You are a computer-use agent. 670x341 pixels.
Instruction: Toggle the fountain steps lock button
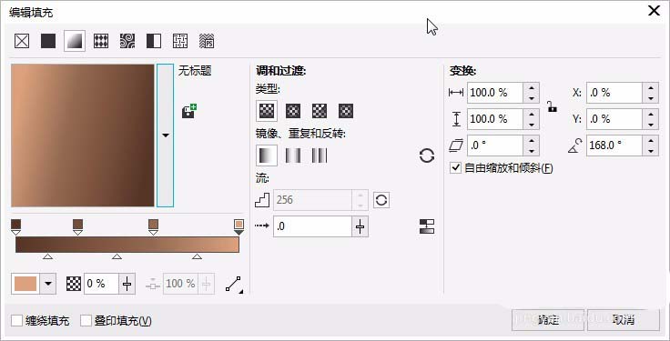coord(381,200)
